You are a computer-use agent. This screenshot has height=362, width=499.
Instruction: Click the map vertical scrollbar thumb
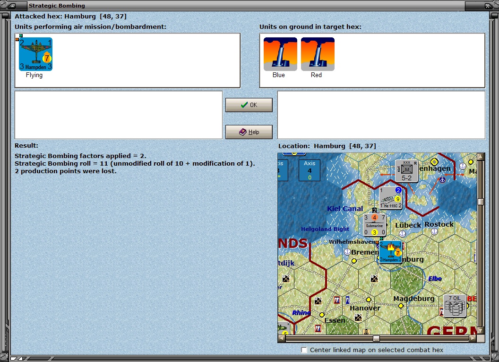click(x=481, y=202)
